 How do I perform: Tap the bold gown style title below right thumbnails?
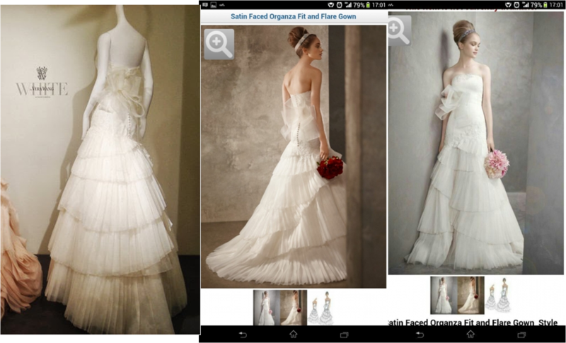477,323
